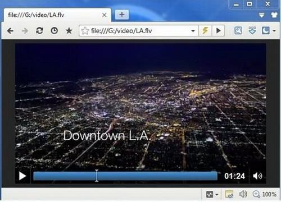Click the 100% zoom level control

coord(265,194)
